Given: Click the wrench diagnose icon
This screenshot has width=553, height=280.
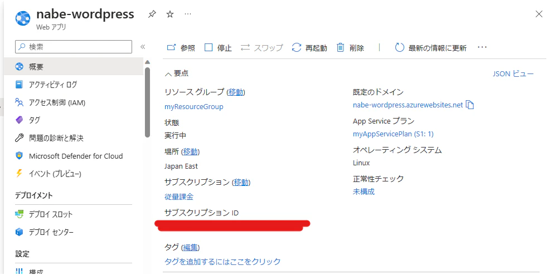Looking at the screenshot, I should pyautogui.click(x=20, y=138).
